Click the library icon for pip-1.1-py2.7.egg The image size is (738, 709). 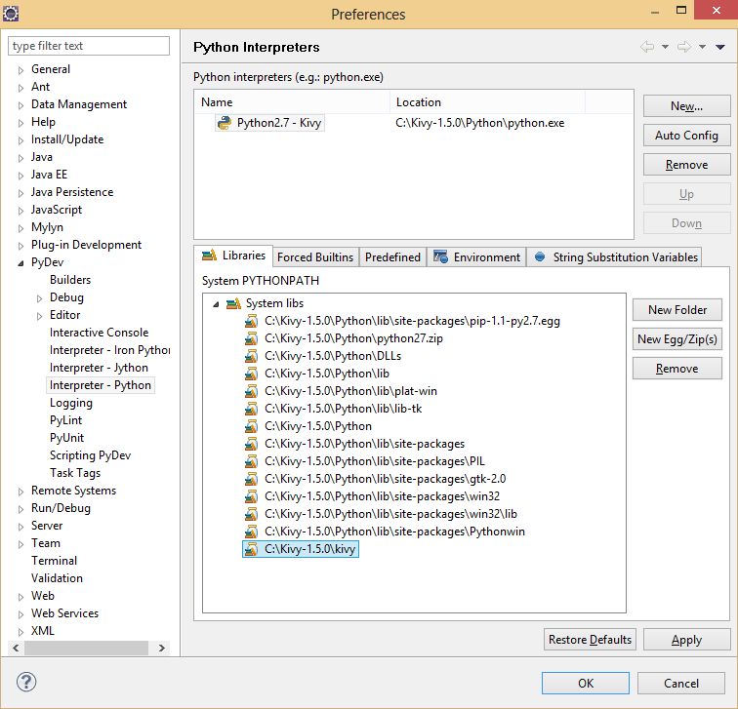(x=251, y=322)
